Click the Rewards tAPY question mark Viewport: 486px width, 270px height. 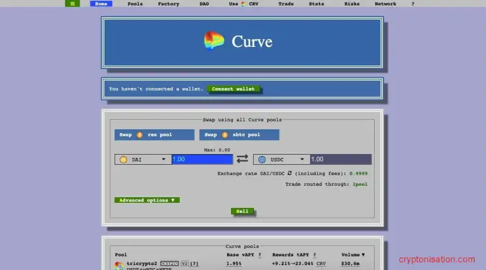(314, 255)
